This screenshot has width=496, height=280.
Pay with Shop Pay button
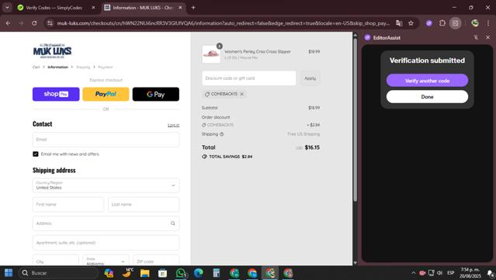point(56,94)
